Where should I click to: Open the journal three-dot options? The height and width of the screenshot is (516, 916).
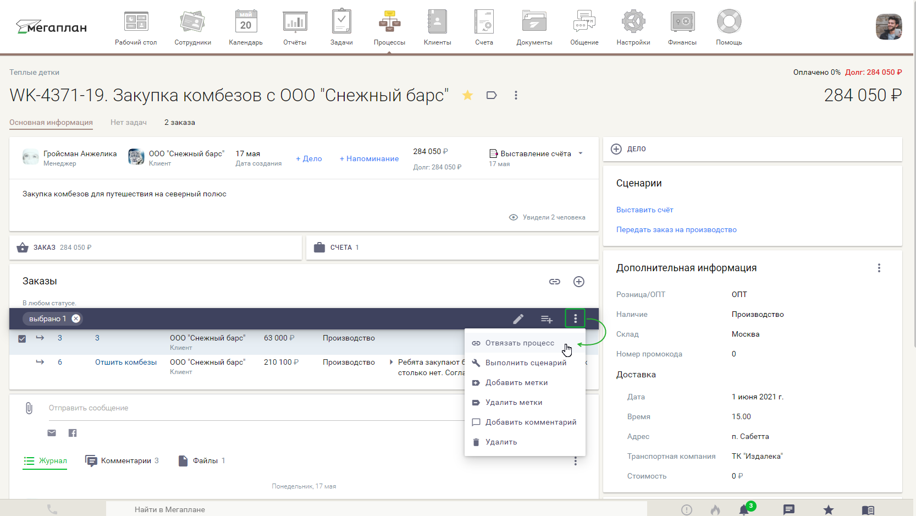576,461
